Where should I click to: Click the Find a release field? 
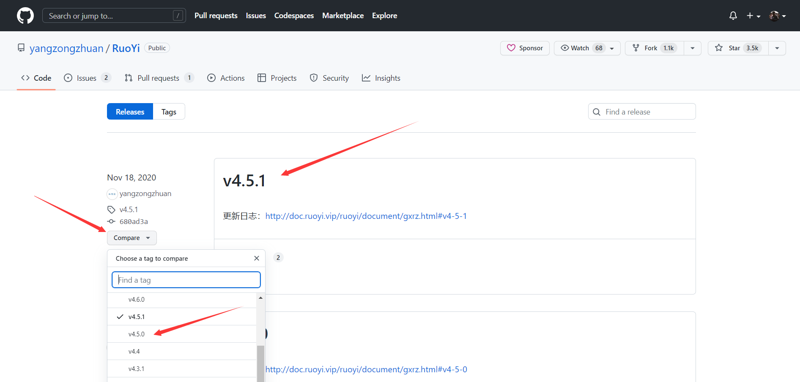(x=642, y=112)
